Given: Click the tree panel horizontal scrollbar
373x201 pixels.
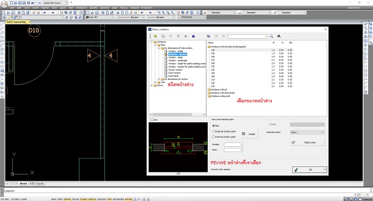Looking at the screenshot, I should point(177,114).
